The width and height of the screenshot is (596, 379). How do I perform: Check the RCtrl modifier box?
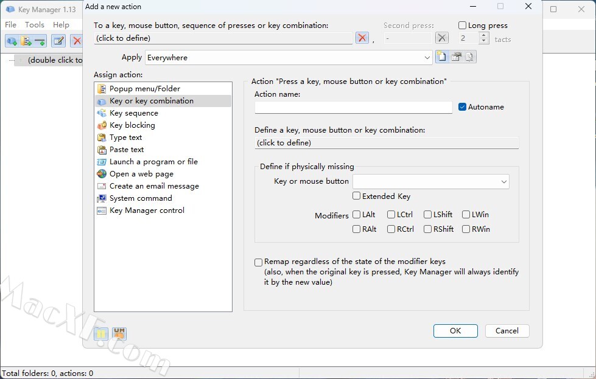pos(391,229)
